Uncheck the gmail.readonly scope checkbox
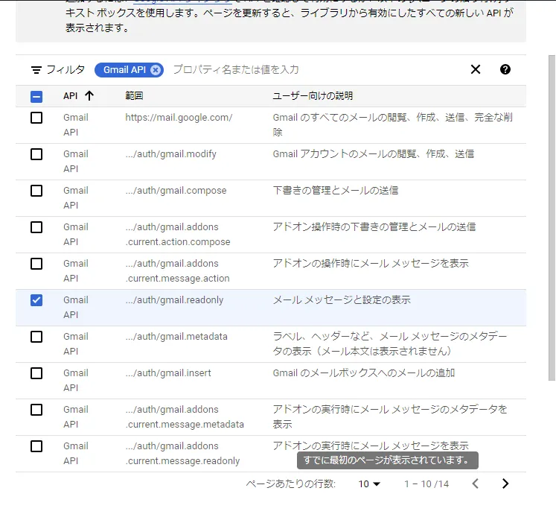The image size is (556, 520). click(36, 300)
